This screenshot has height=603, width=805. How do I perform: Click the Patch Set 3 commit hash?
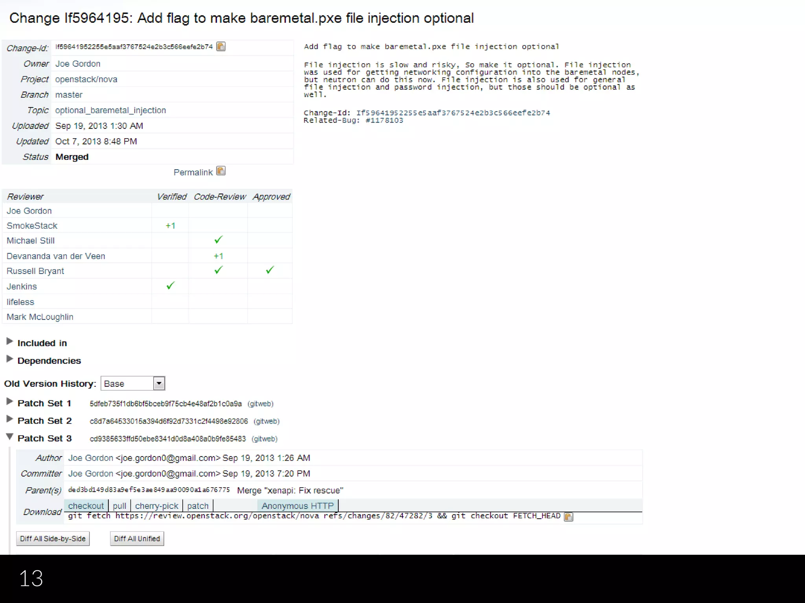(167, 439)
